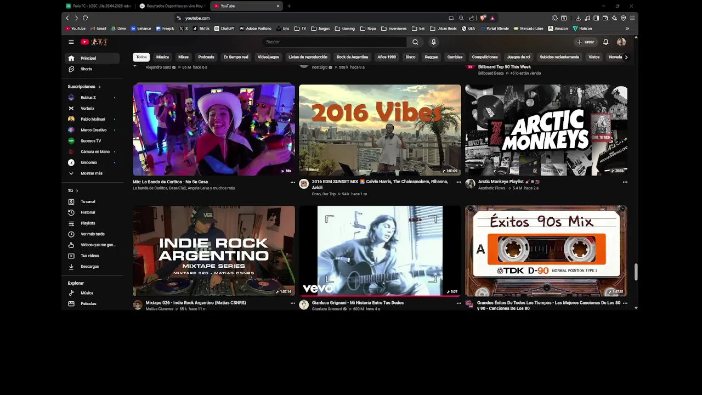Open a new browser tab

(x=289, y=6)
